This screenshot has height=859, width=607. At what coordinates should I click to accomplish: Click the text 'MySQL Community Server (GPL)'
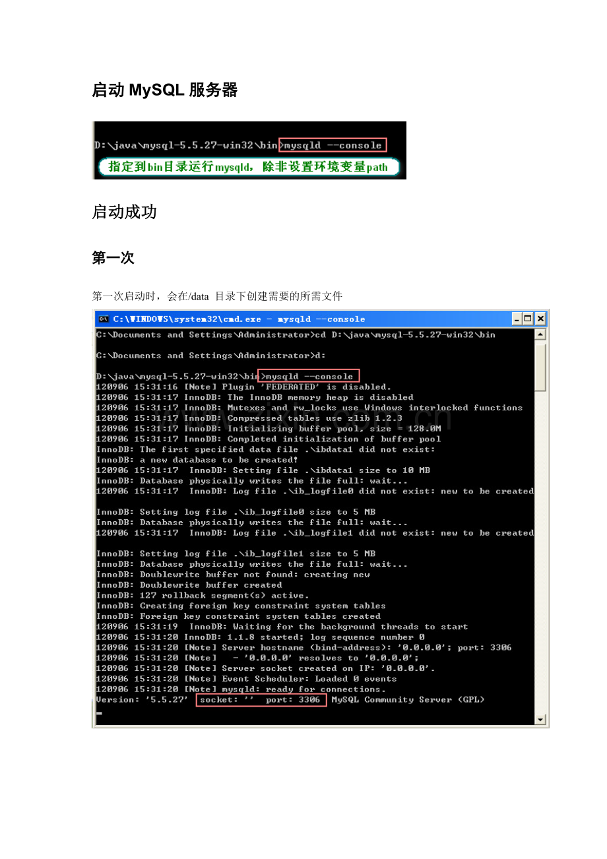pos(408,700)
